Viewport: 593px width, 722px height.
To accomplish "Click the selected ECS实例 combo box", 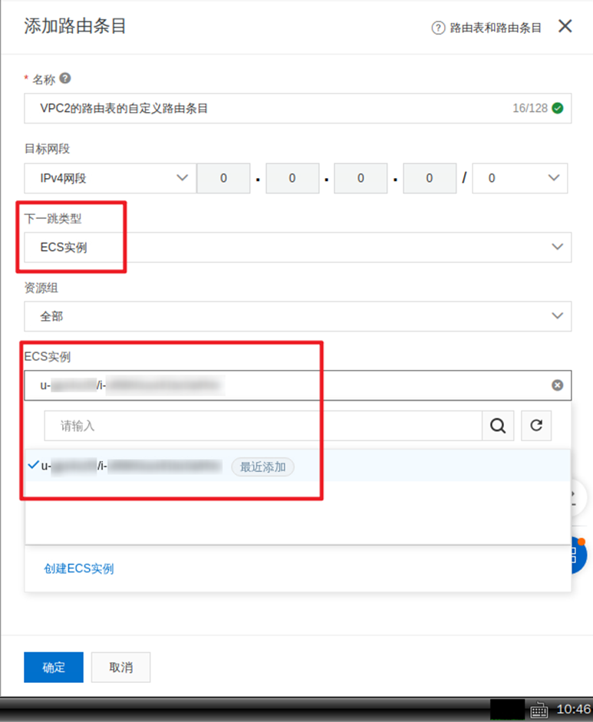I will coord(298,385).
